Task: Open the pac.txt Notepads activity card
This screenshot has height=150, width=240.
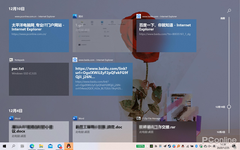Action: coord(39,79)
